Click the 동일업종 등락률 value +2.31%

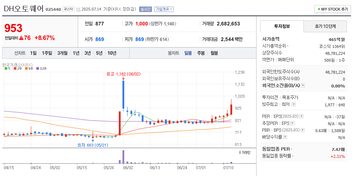[x=338, y=156]
